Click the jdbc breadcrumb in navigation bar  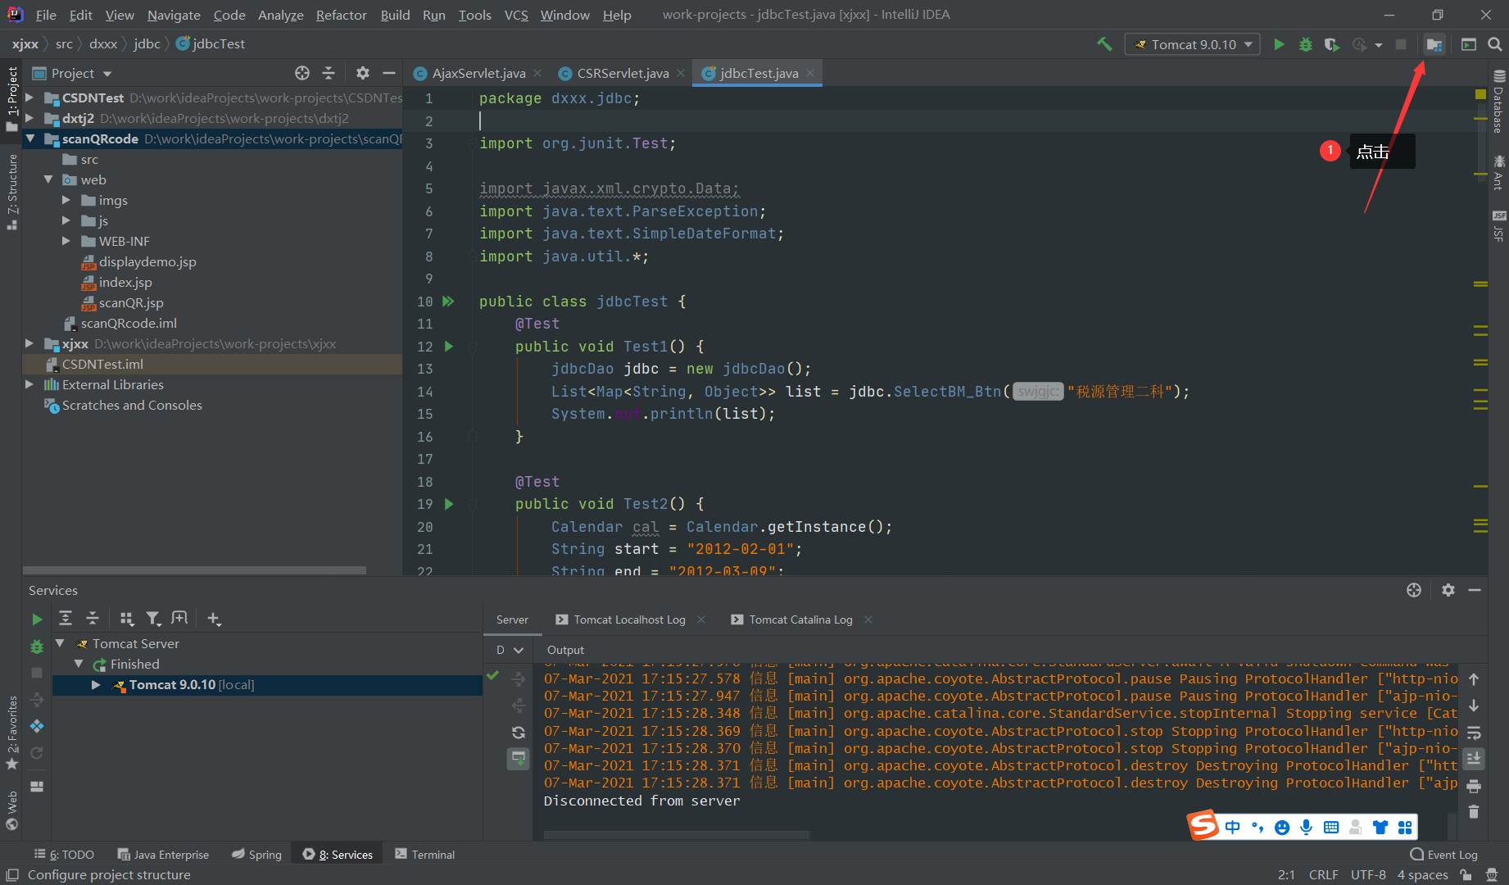tap(147, 44)
